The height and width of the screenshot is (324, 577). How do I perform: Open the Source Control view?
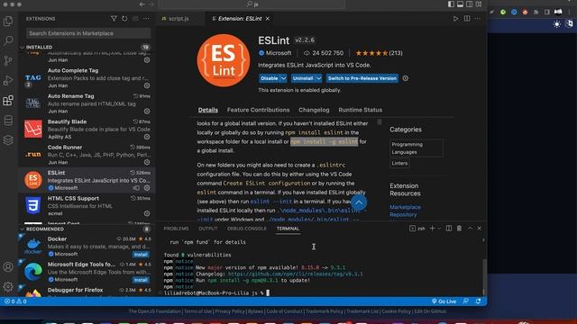coord(8,60)
